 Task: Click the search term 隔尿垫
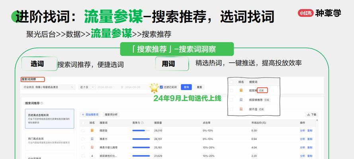(104, 131)
